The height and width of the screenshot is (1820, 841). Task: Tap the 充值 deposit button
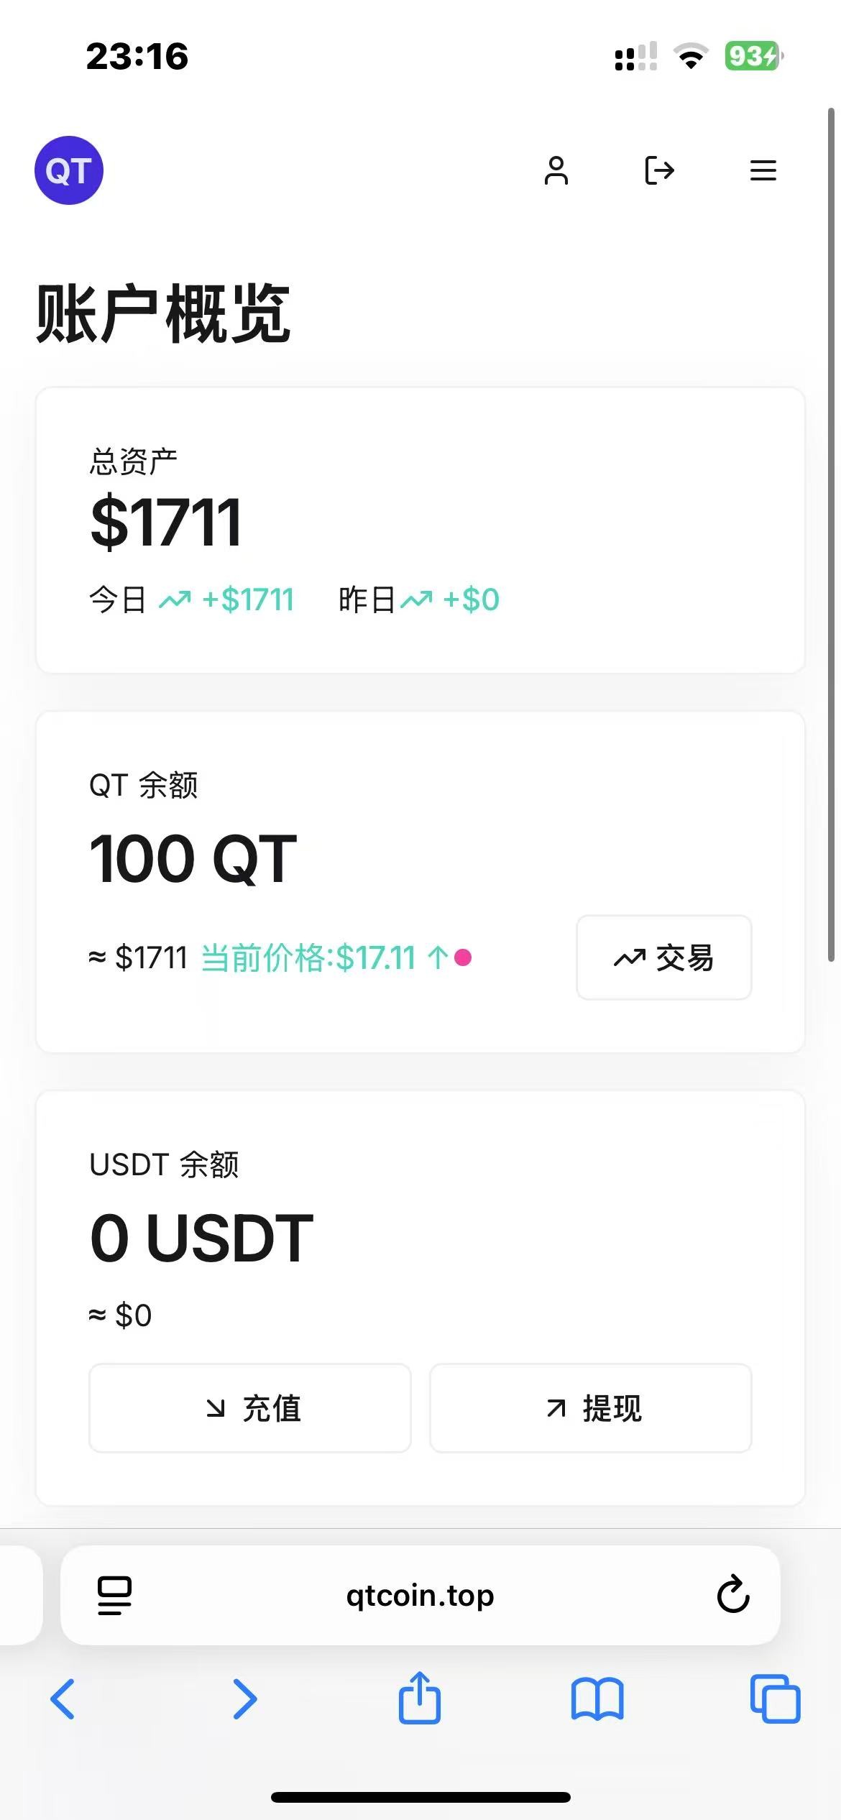pyautogui.click(x=249, y=1407)
